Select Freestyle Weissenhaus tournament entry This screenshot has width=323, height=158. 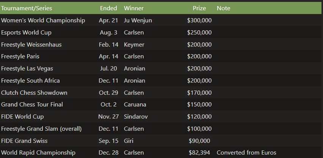tap(31, 45)
